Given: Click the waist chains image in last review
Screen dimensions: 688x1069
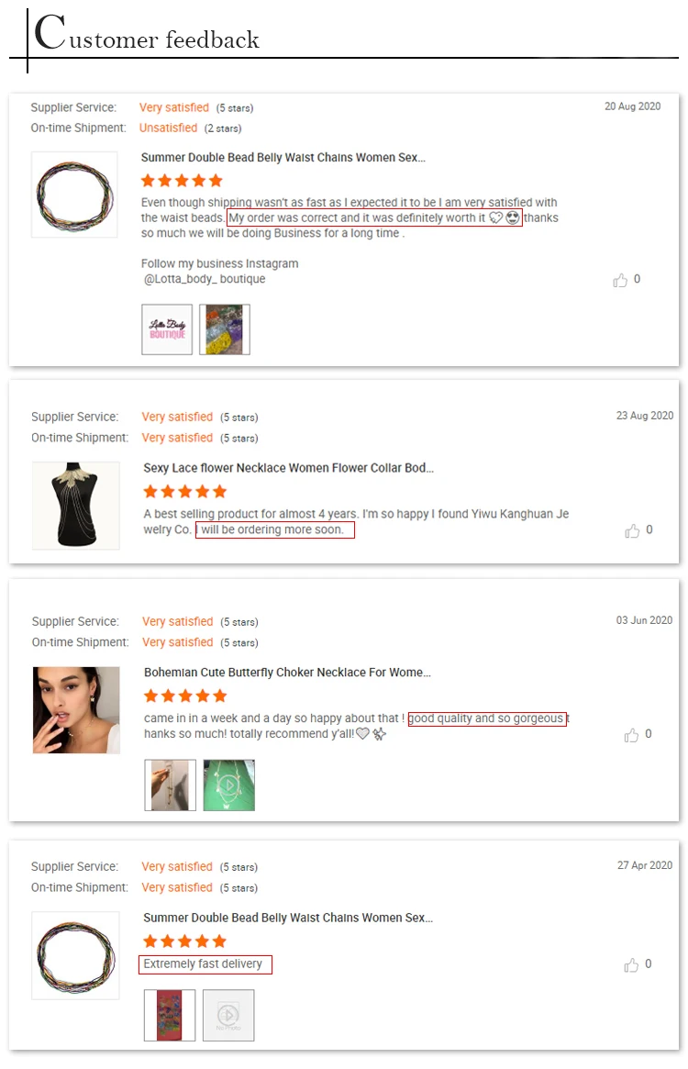Looking at the screenshot, I should pos(75,956).
